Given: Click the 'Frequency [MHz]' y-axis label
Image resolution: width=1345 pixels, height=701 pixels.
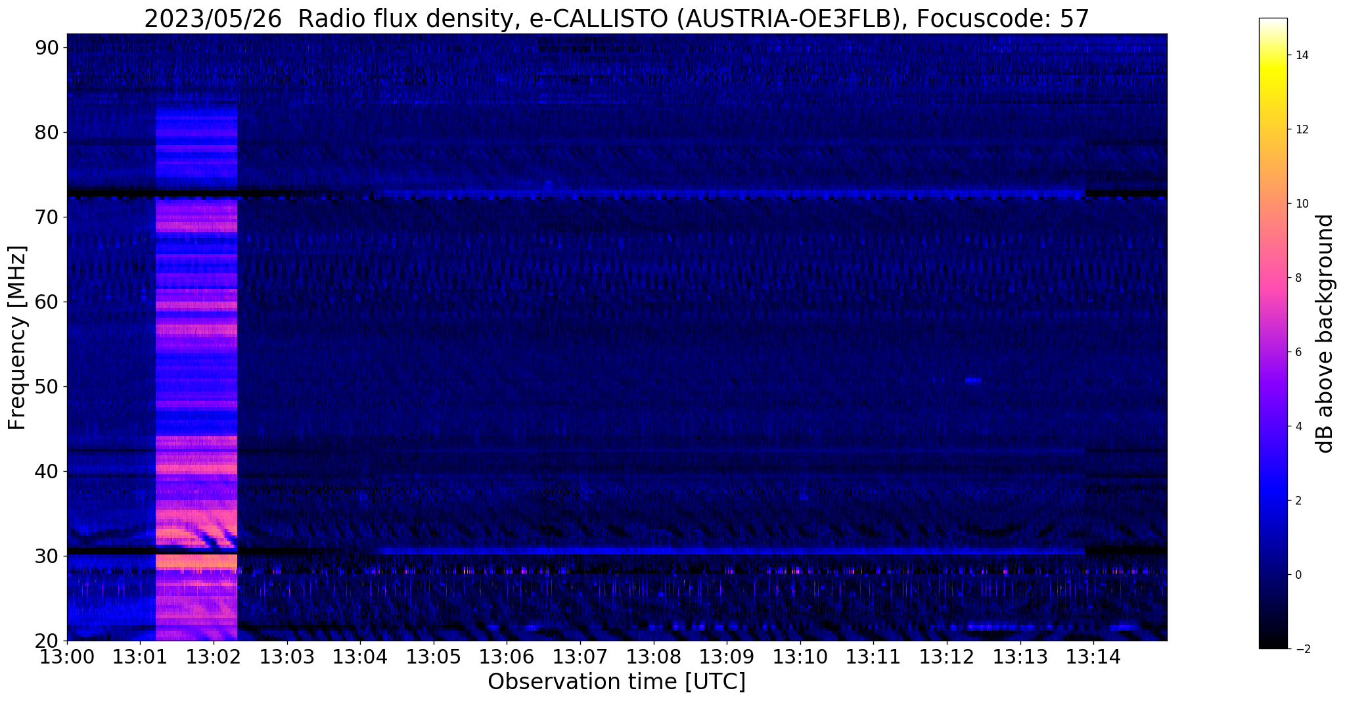Looking at the screenshot, I should click(17, 338).
